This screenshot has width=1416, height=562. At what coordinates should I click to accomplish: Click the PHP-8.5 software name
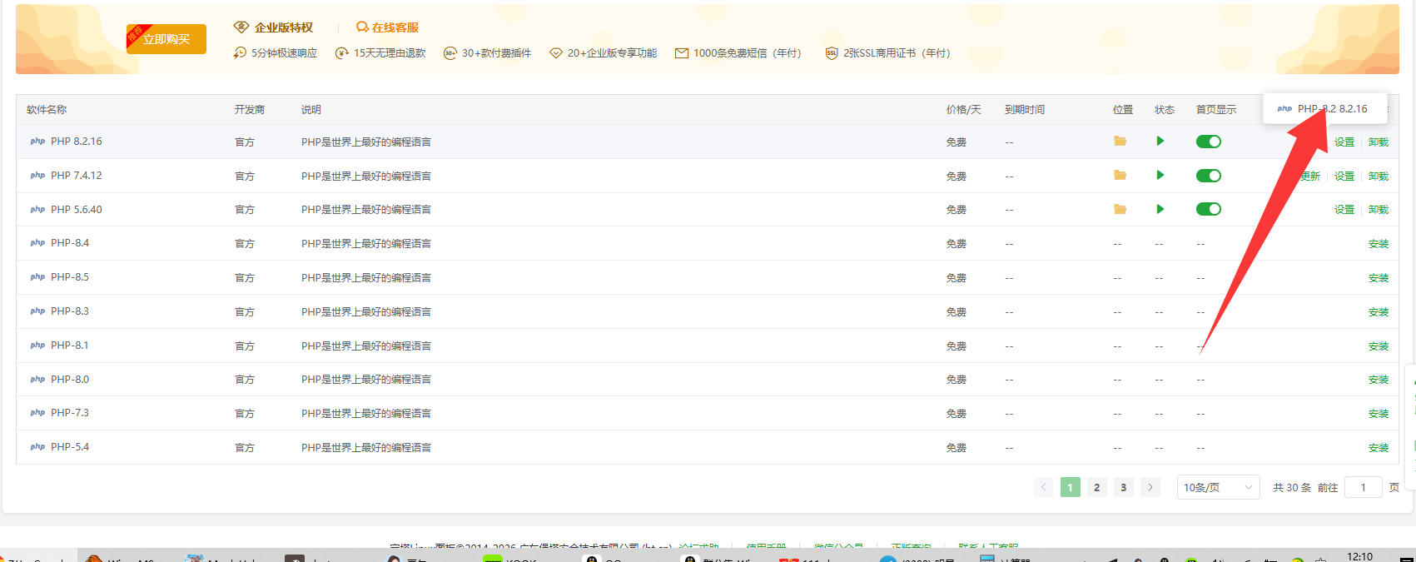(x=70, y=277)
